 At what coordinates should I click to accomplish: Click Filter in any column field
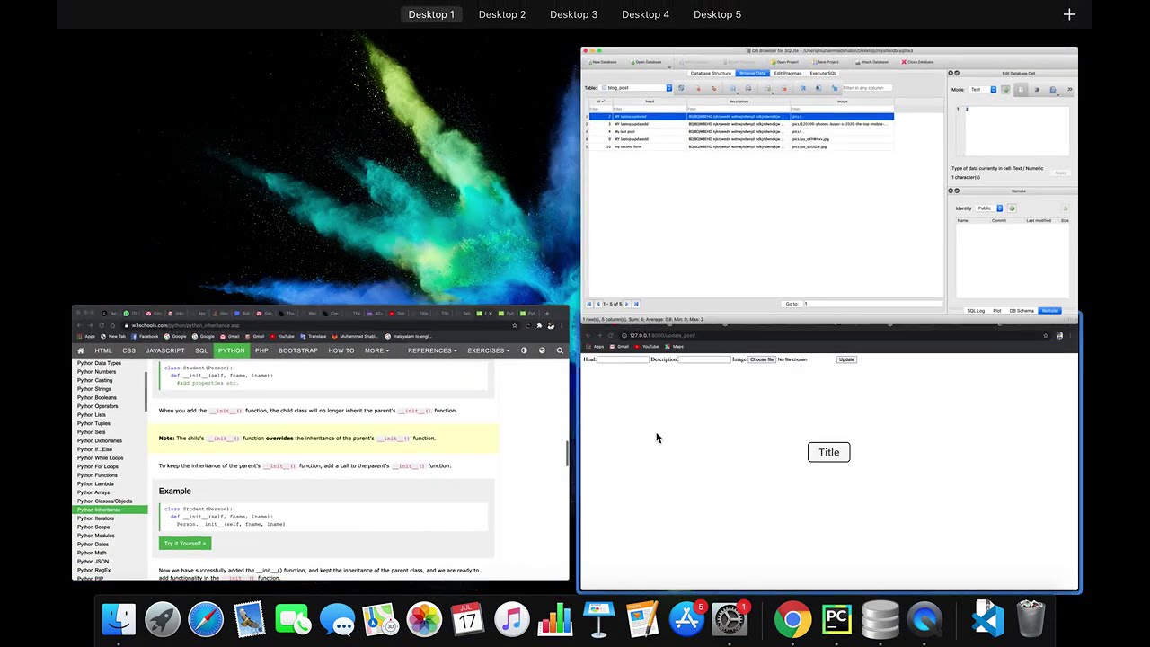click(x=867, y=88)
